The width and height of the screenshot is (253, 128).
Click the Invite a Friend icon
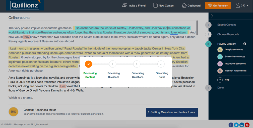click(x=125, y=5)
